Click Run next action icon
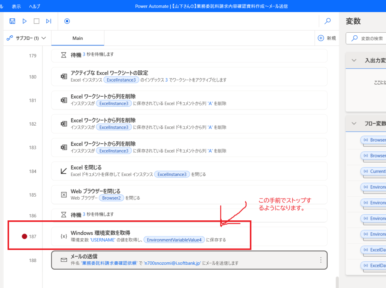The width and height of the screenshot is (386, 288). click(x=49, y=21)
